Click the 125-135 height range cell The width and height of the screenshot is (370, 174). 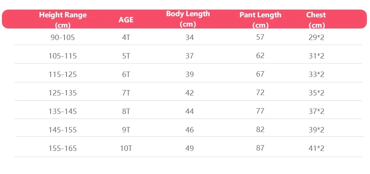click(63, 93)
